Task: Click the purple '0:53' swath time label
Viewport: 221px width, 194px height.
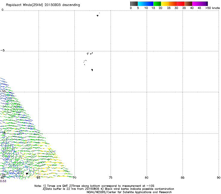Action: point(3,181)
